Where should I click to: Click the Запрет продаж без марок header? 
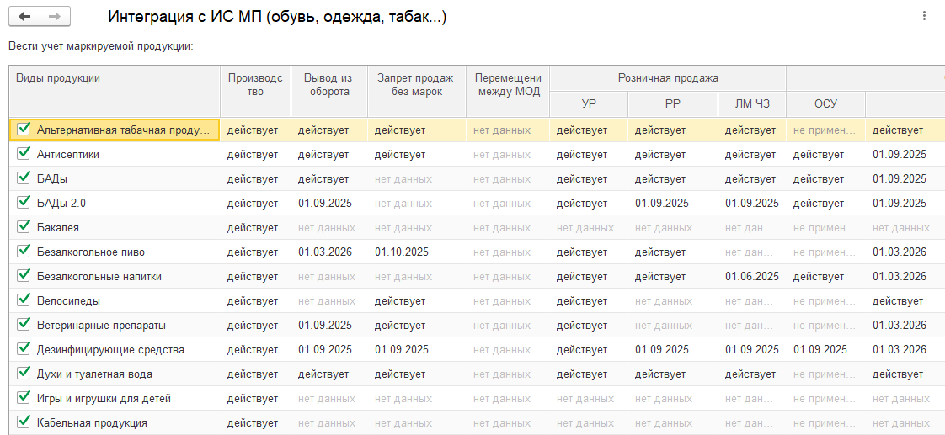pos(416,84)
